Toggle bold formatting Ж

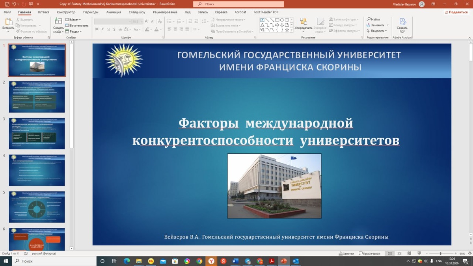[x=97, y=29]
